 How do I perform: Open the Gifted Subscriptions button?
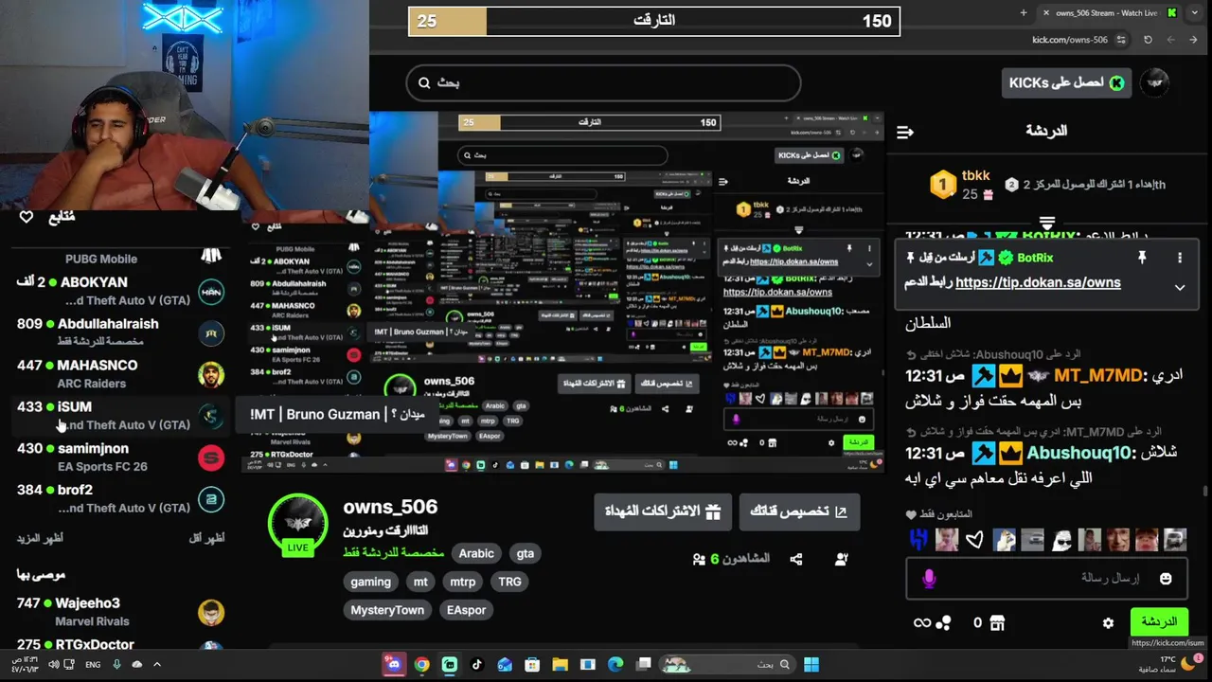(x=663, y=511)
